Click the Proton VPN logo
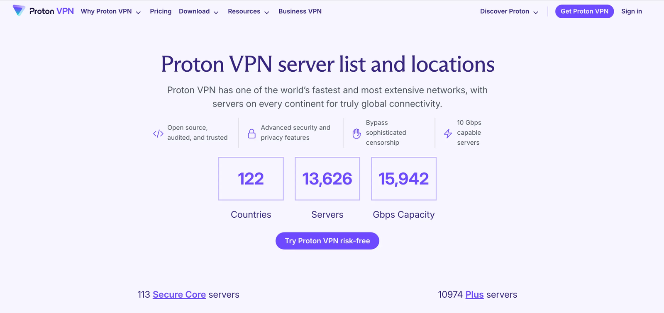Viewport: 664px width, 313px height. pyautogui.click(x=43, y=11)
